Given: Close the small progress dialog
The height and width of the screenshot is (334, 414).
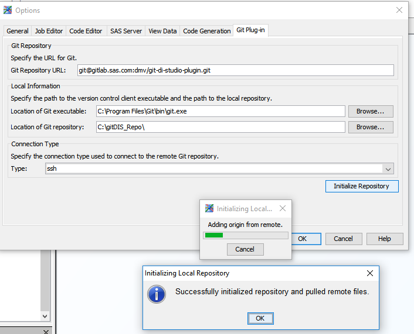Looking at the screenshot, I should [x=283, y=208].
